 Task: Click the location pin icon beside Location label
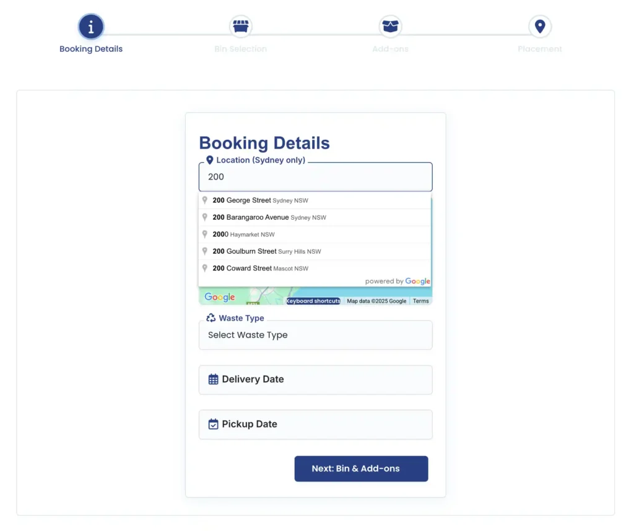209,160
